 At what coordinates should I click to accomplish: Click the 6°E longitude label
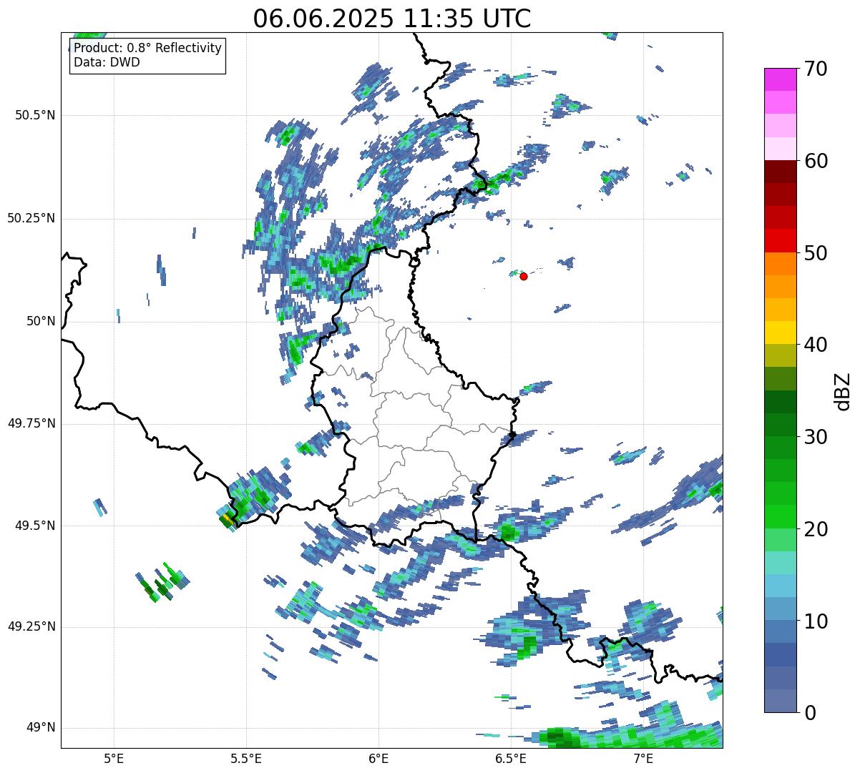coord(378,758)
